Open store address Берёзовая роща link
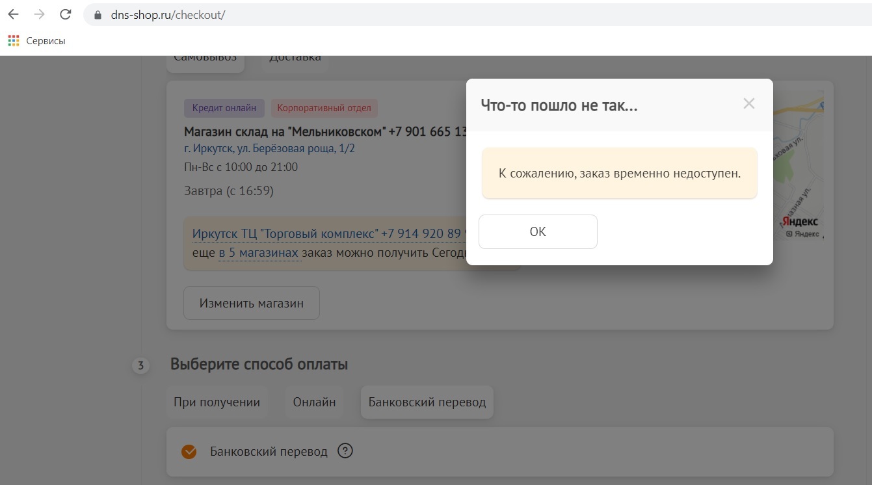 point(269,148)
